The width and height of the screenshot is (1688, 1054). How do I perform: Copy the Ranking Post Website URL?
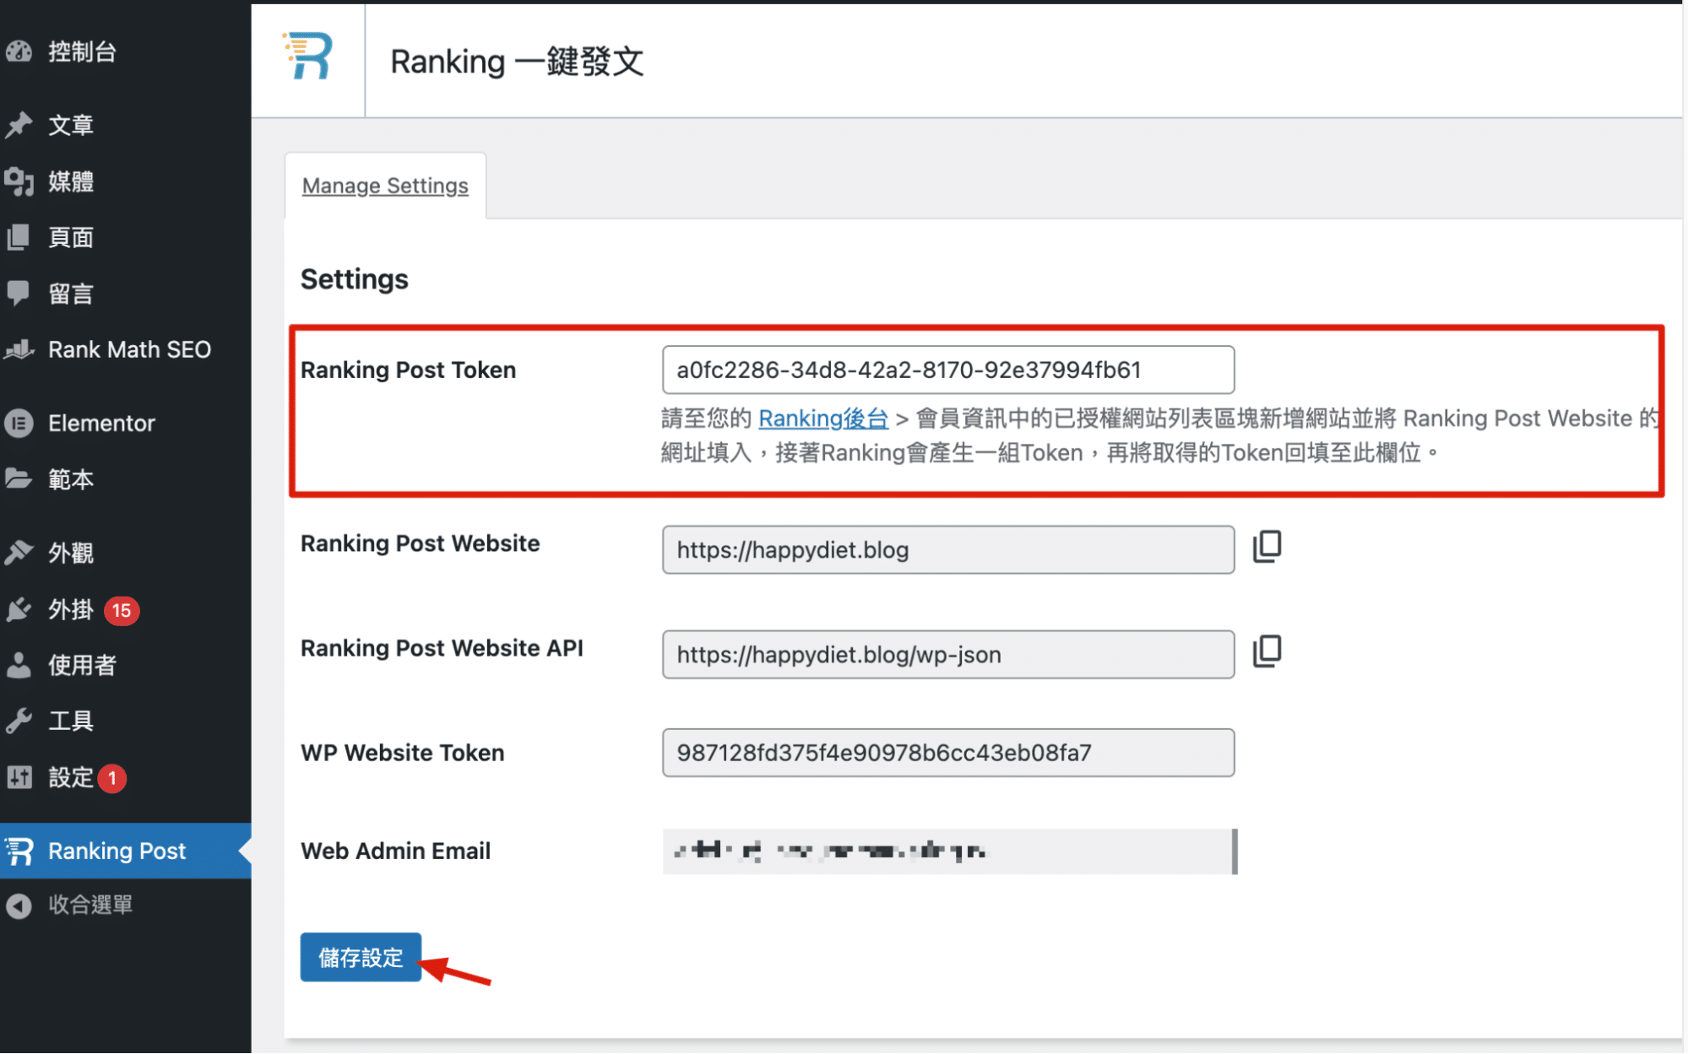pyautogui.click(x=1267, y=547)
